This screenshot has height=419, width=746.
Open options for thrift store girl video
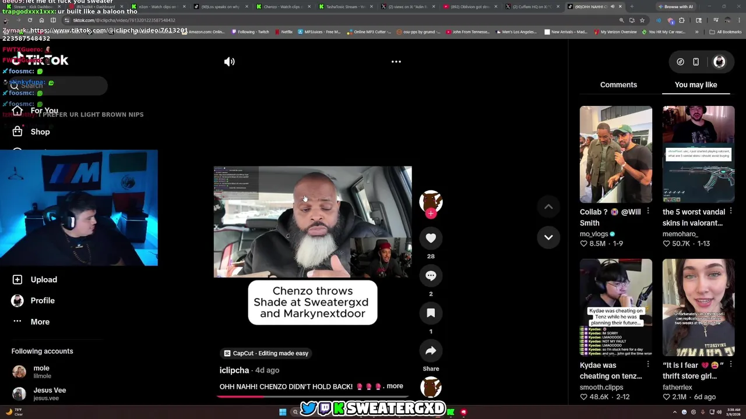click(x=731, y=365)
